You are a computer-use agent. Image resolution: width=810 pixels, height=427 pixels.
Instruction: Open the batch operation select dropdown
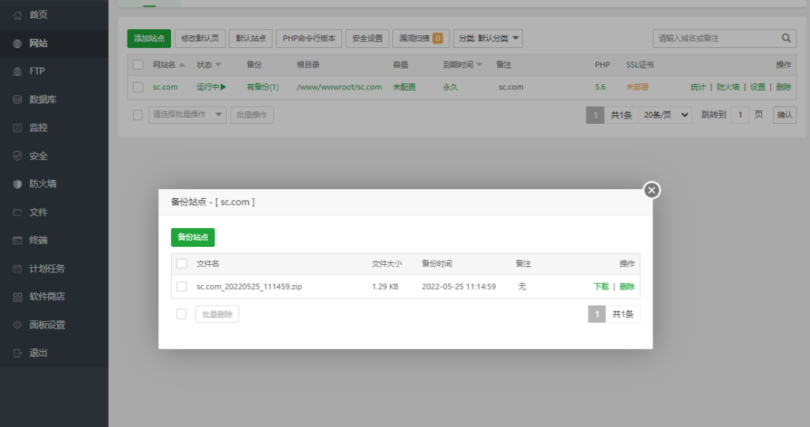187,115
